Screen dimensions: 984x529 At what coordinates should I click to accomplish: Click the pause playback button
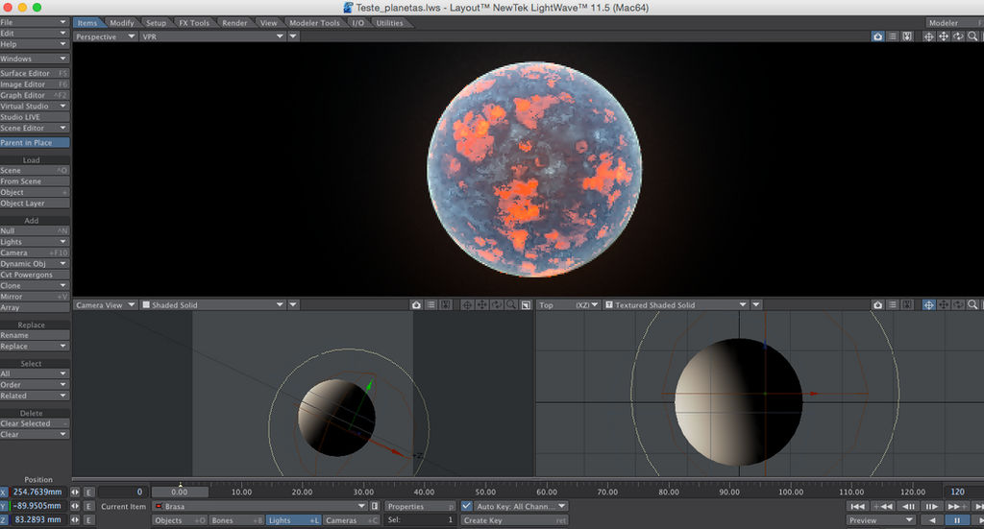[x=957, y=520]
